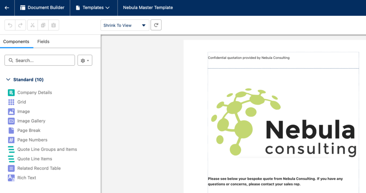Image resolution: width=366 pixels, height=193 pixels.
Task: Select the Image component icon
Action: pos(11,112)
